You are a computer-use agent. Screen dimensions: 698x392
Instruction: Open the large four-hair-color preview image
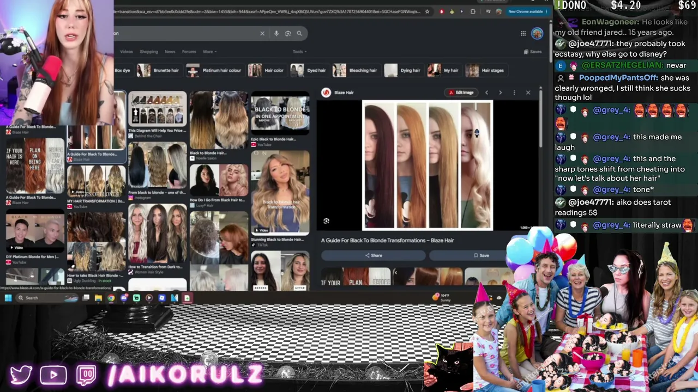click(x=428, y=165)
